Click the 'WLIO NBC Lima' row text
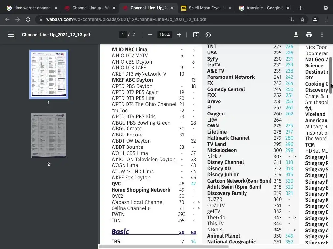 (x=129, y=50)
